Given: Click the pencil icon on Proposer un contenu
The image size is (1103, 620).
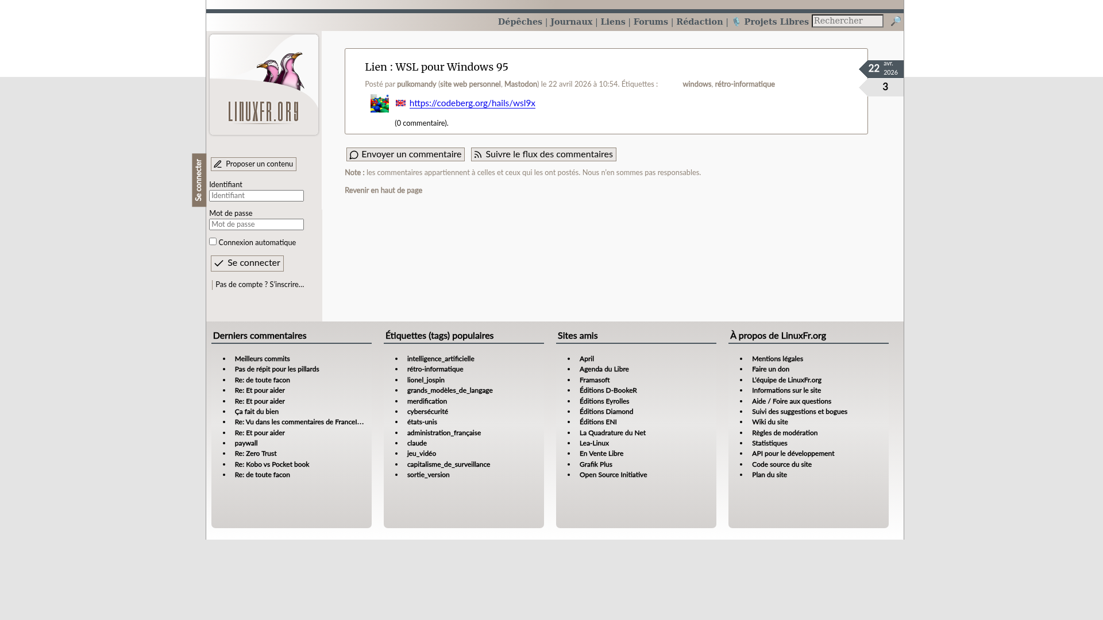Looking at the screenshot, I should [218, 164].
